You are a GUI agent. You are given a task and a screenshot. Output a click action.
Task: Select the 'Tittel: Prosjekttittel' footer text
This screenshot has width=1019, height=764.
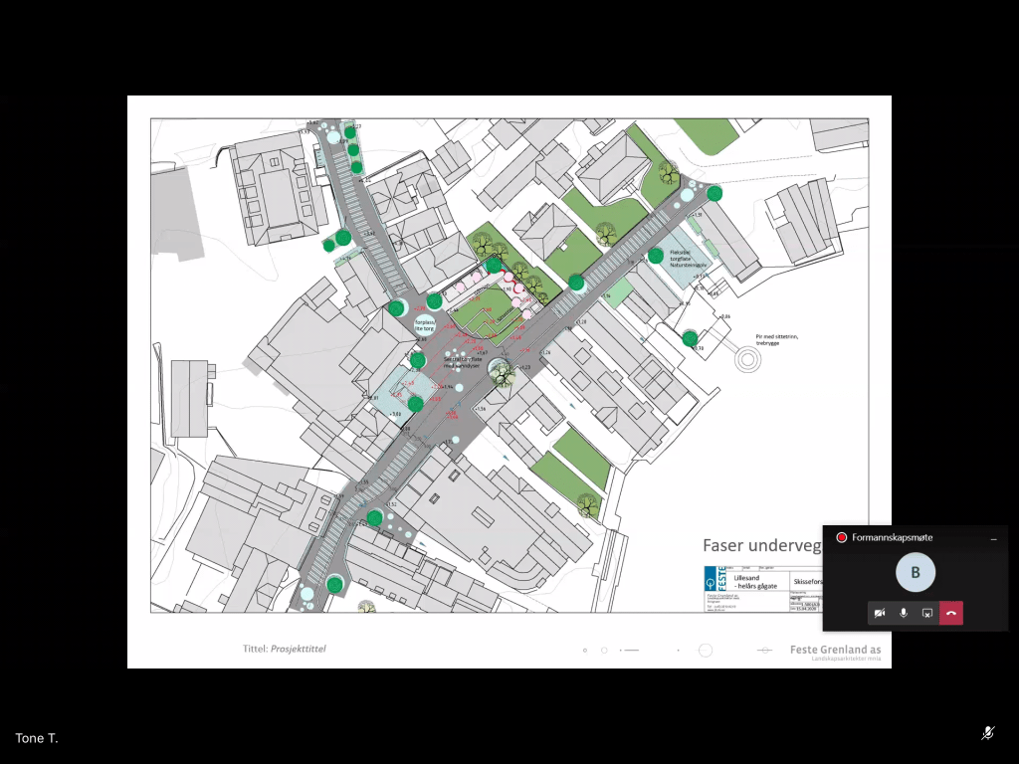click(x=285, y=649)
